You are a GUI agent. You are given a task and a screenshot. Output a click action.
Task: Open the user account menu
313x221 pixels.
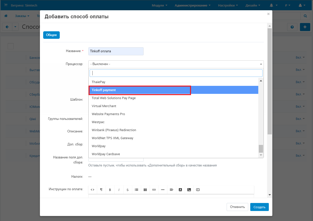(302, 5)
